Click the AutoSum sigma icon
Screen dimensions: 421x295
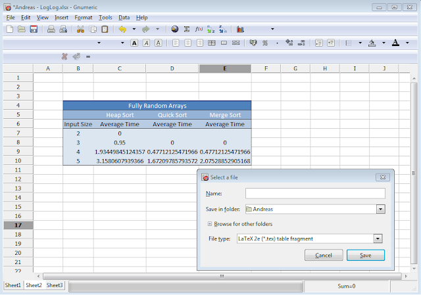tap(187, 29)
